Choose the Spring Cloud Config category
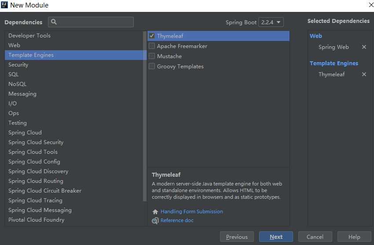The image size is (374, 245). pos(34,162)
